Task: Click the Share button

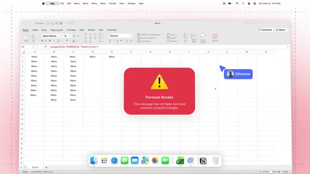Action: (x=281, y=30)
